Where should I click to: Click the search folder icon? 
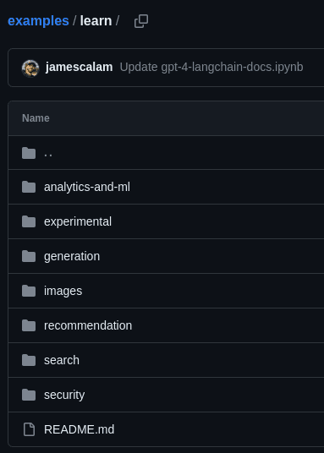point(29,360)
